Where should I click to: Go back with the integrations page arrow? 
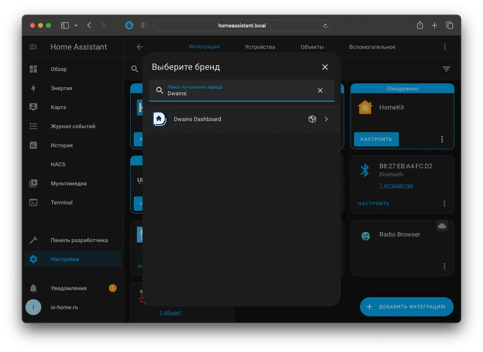coord(140,47)
